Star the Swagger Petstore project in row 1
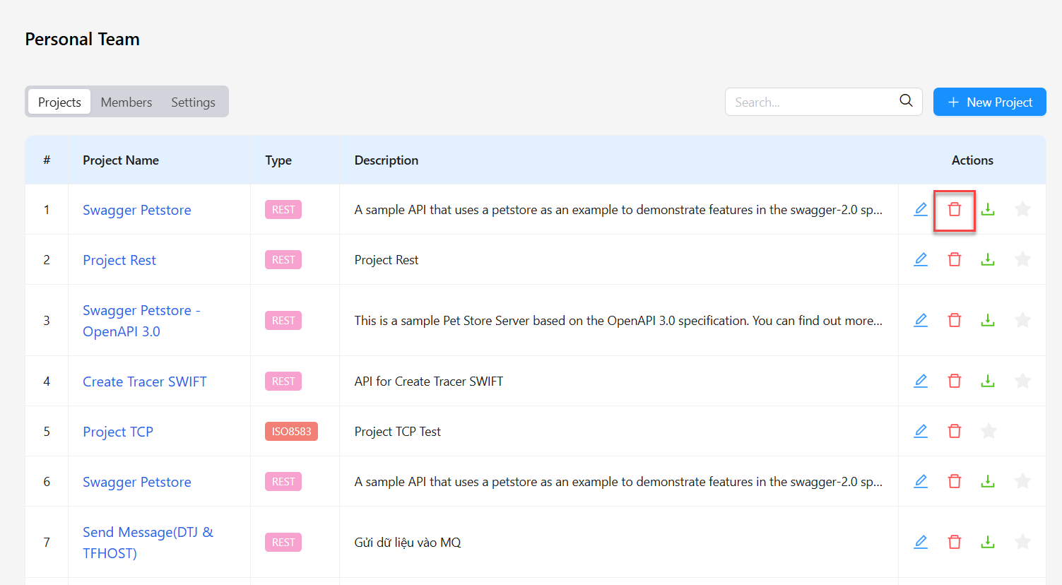1062x585 pixels. pos(1022,209)
